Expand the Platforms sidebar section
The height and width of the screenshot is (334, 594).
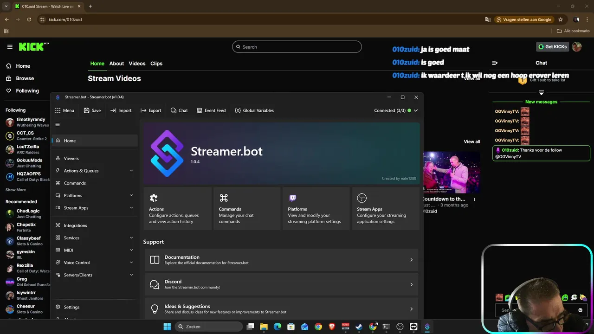(131, 195)
